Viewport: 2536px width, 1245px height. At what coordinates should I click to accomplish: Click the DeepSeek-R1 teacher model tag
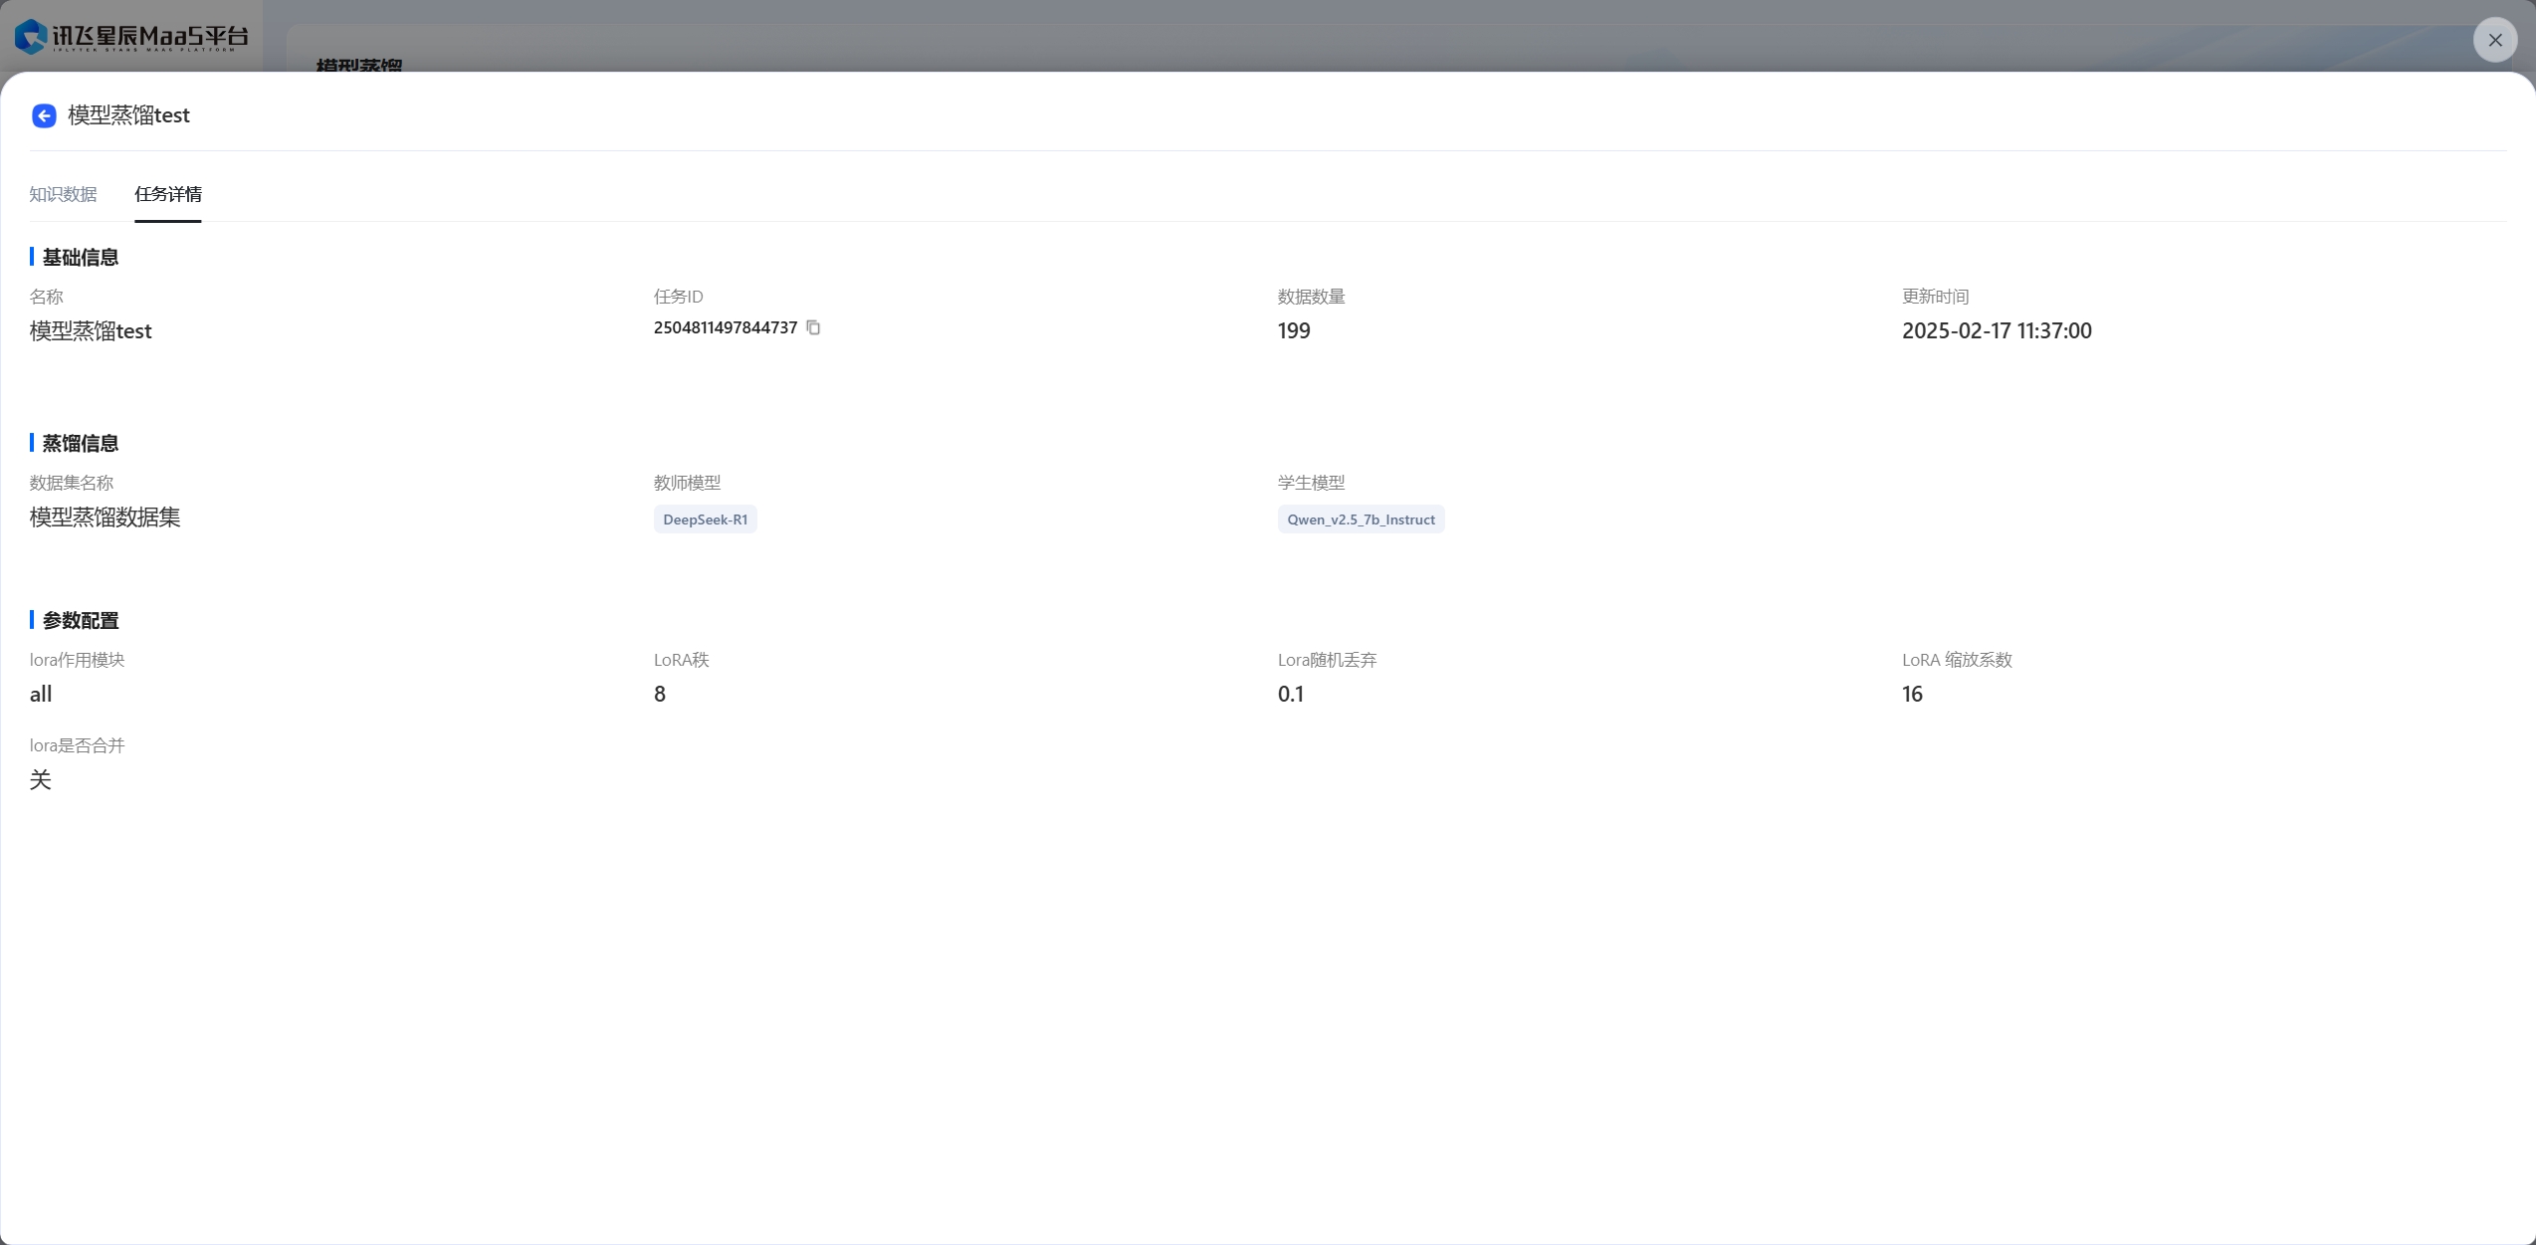pos(705,519)
